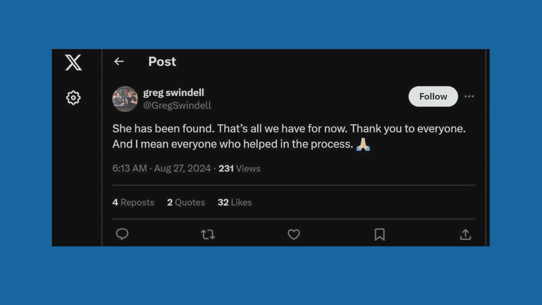Viewport: 542px width, 305px height.
Task: Go back using the left arrow
Action: tap(119, 61)
